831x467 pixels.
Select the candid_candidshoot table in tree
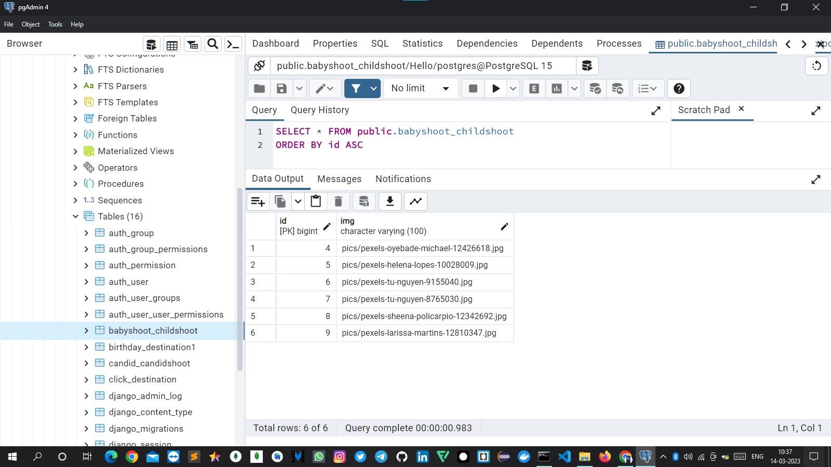(x=149, y=363)
